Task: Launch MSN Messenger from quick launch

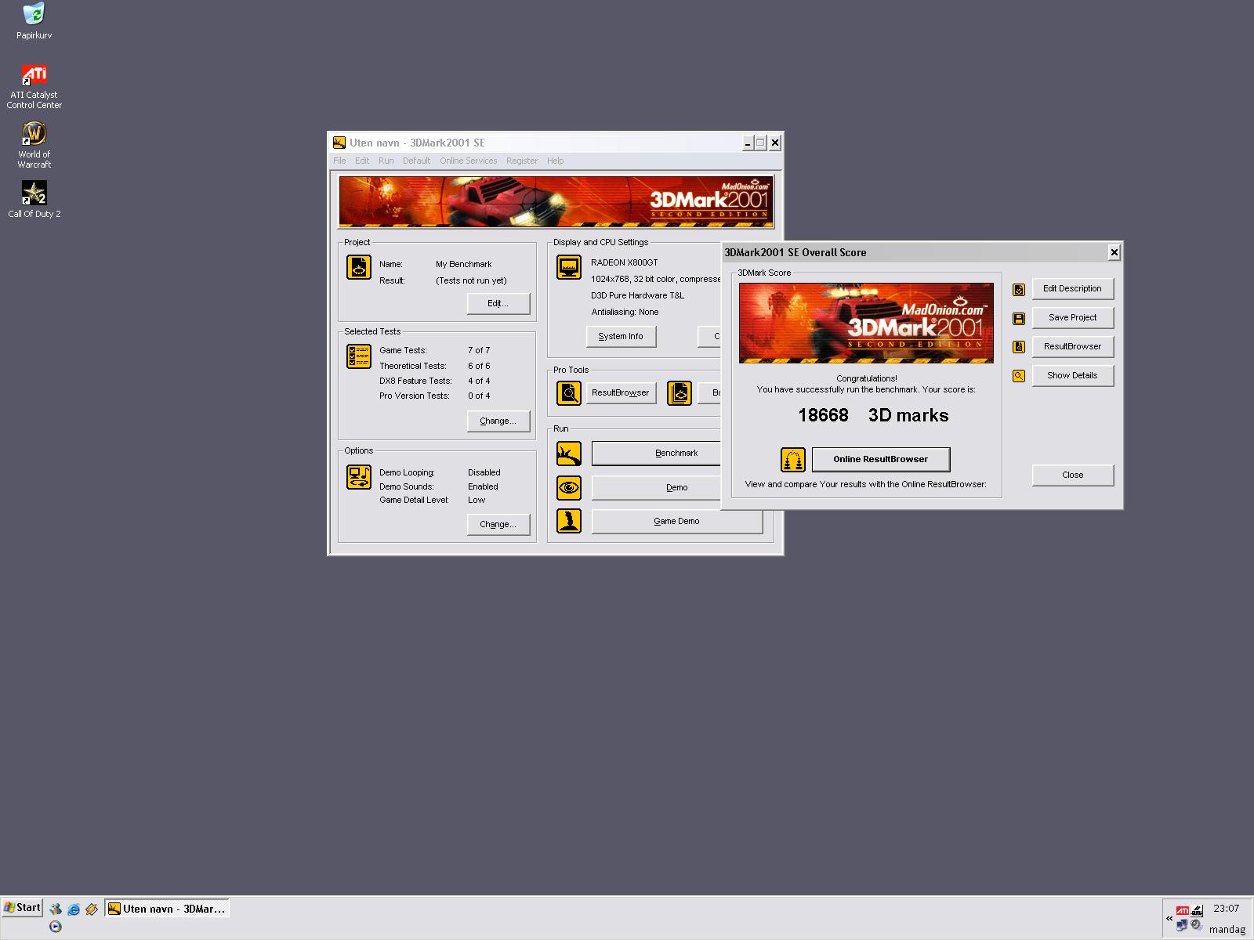Action: click(x=56, y=909)
